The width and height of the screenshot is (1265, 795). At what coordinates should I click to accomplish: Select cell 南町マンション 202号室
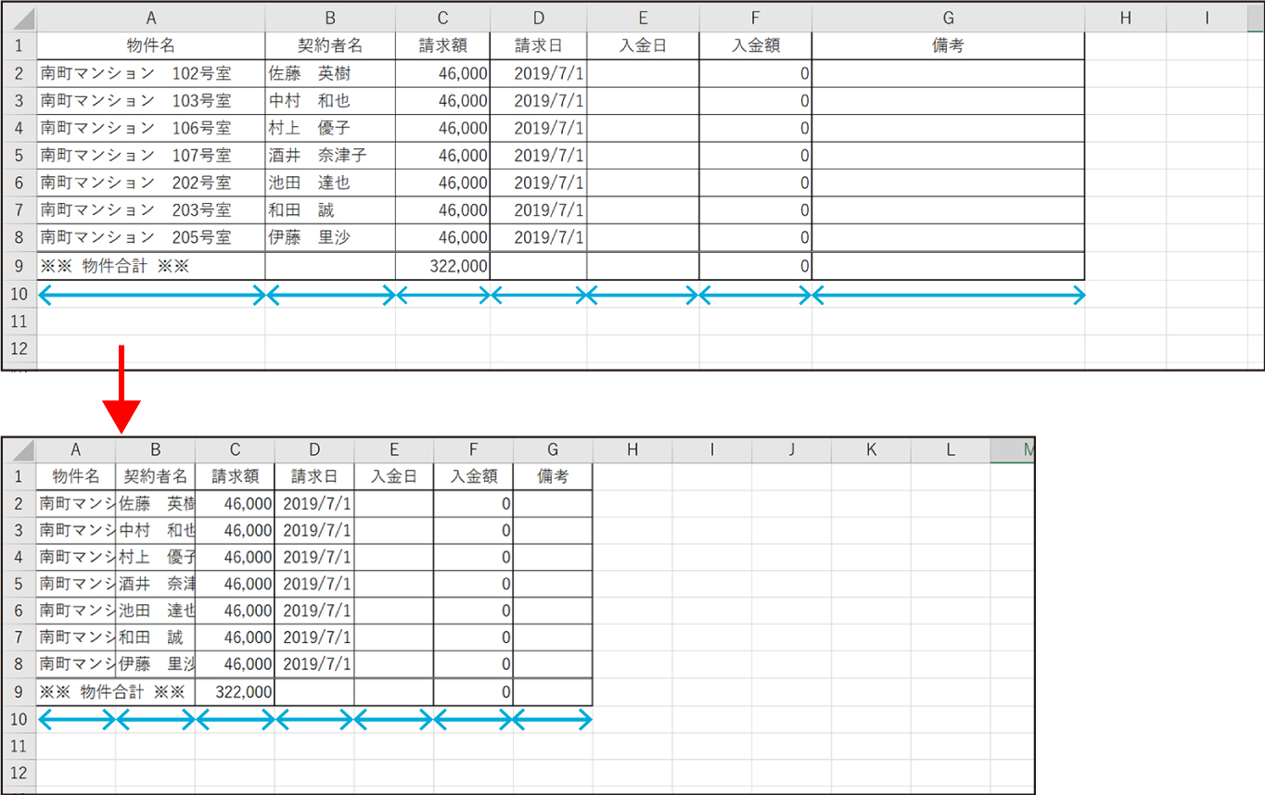point(151,183)
